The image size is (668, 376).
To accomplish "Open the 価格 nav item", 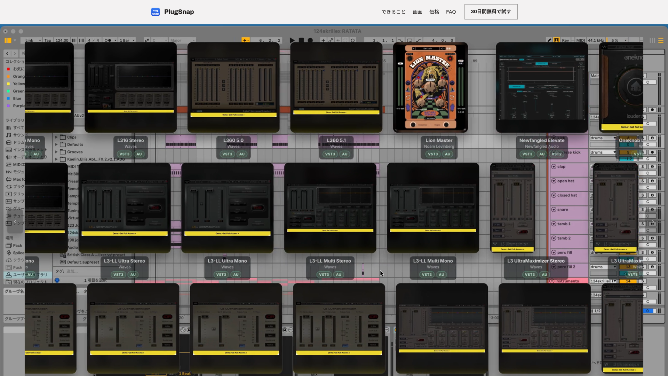I will (434, 12).
